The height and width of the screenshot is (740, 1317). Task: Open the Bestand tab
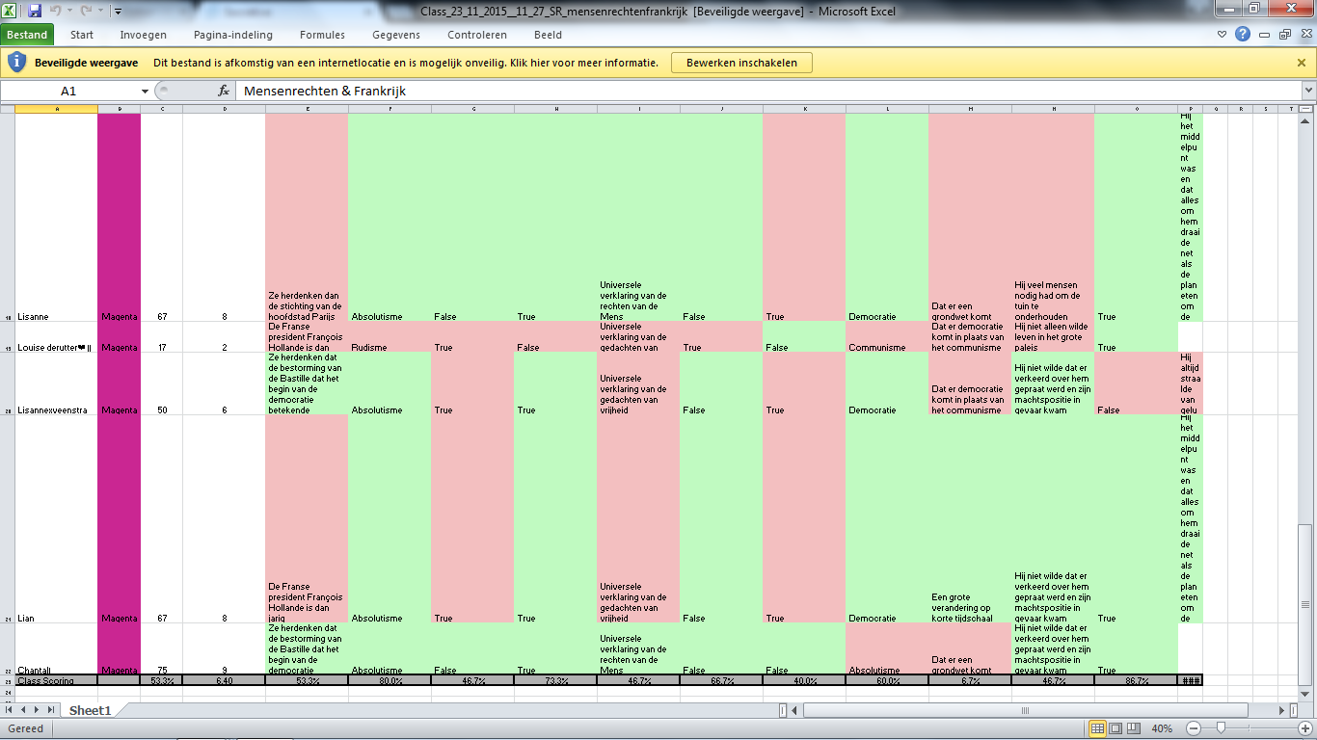click(27, 36)
